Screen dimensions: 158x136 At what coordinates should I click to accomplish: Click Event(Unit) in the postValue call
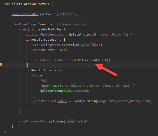tap(98, 60)
